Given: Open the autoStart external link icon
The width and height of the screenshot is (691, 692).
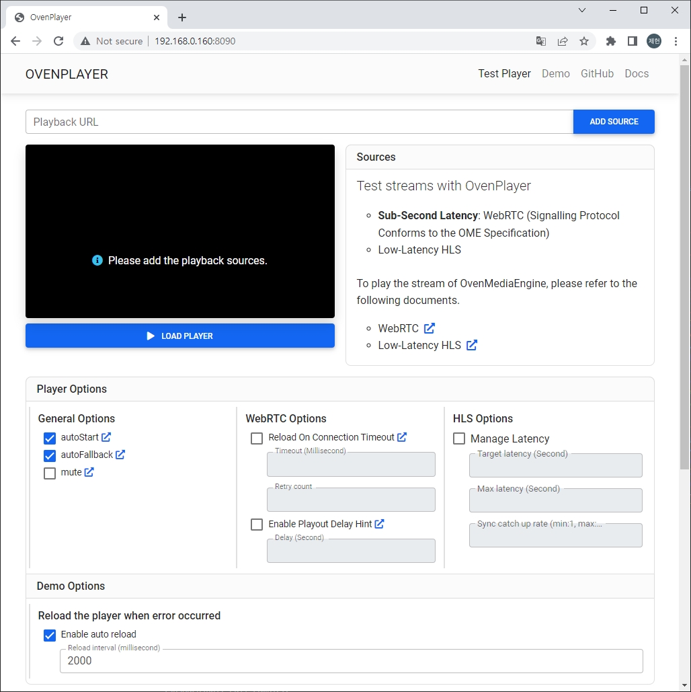Looking at the screenshot, I should tap(106, 437).
